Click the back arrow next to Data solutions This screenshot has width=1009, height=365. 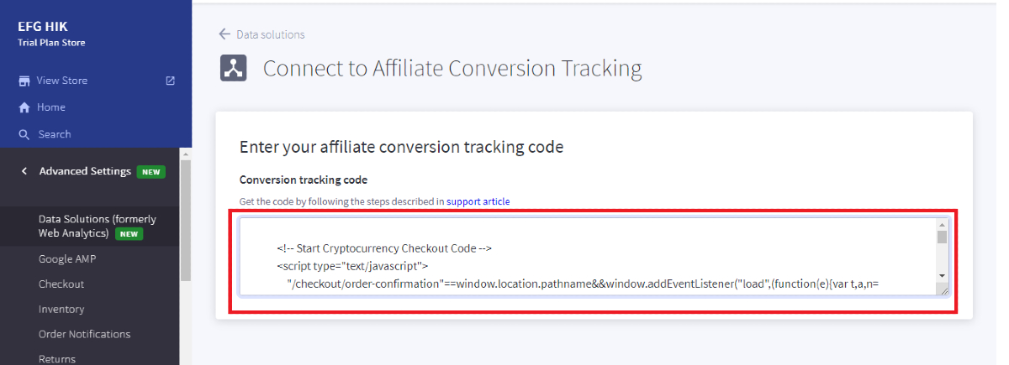(225, 34)
